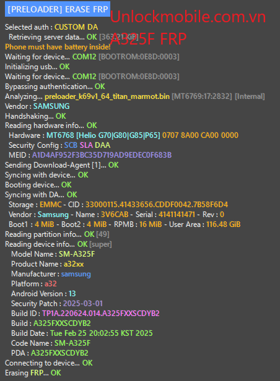This screenshot has width=280, height=381.
Task: Click the SCB security config label
Action: tap(71, 145)
